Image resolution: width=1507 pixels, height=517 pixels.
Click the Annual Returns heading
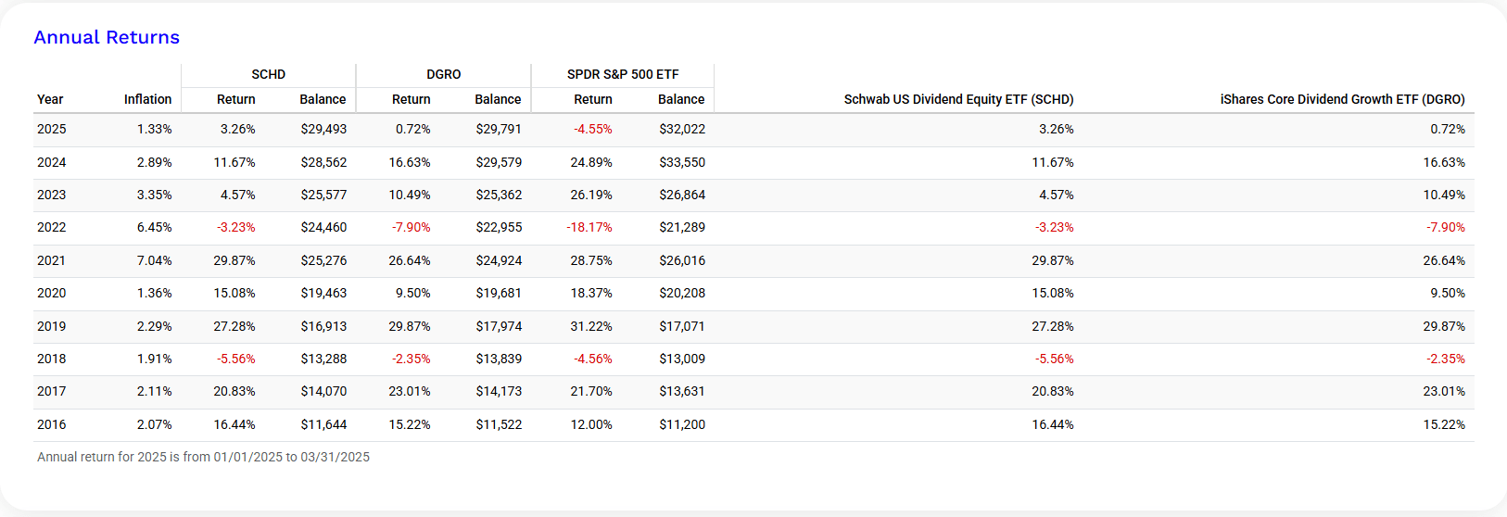tap(107, 38)
